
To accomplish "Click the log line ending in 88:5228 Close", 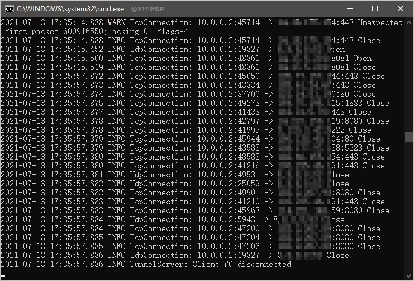I will (x=195, y=148).
